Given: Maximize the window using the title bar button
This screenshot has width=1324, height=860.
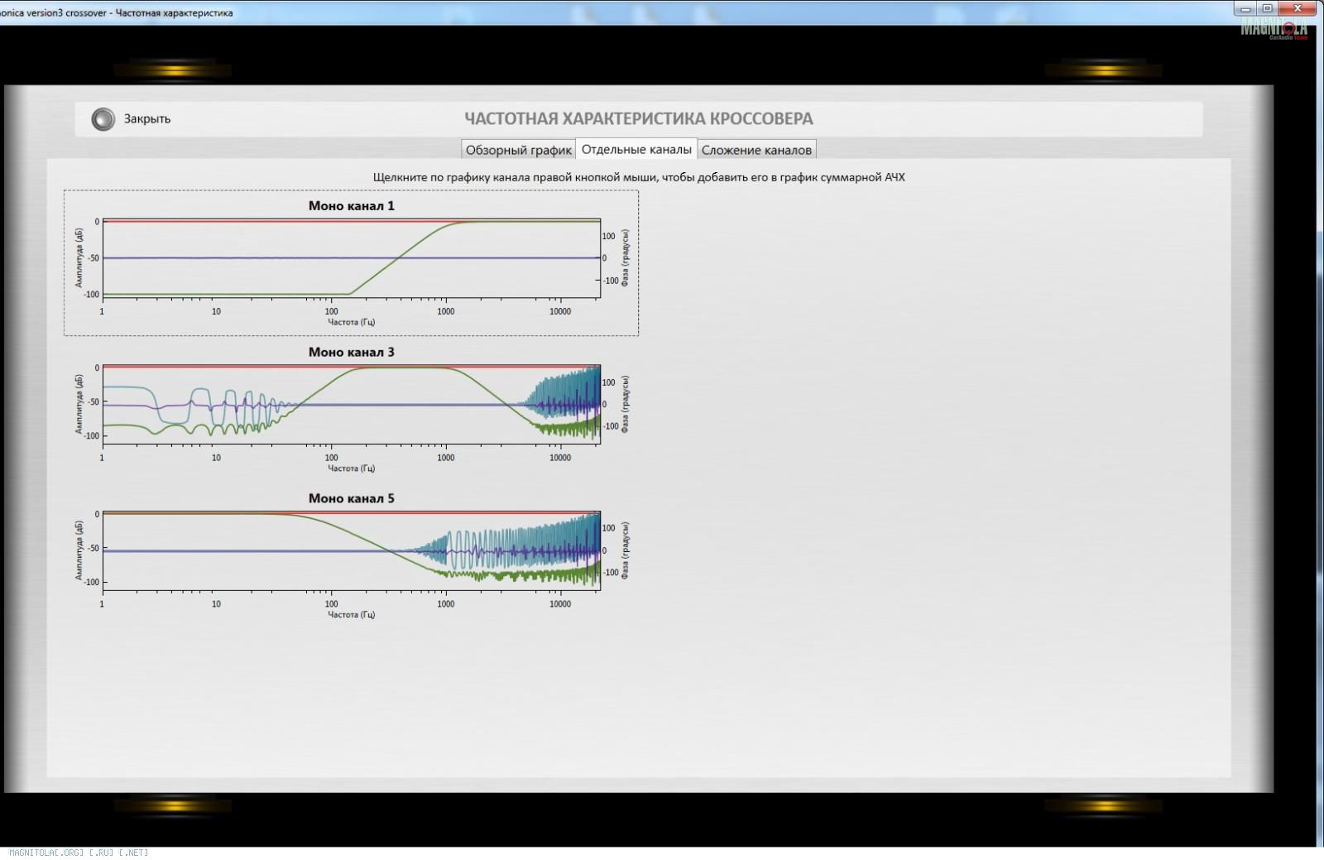Looking at the screenshot, I should pos(1267,8).
